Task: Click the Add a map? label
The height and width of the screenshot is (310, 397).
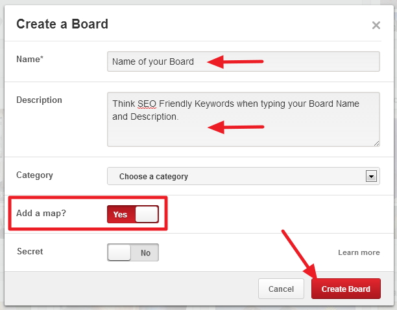Action: coord(41,213)
